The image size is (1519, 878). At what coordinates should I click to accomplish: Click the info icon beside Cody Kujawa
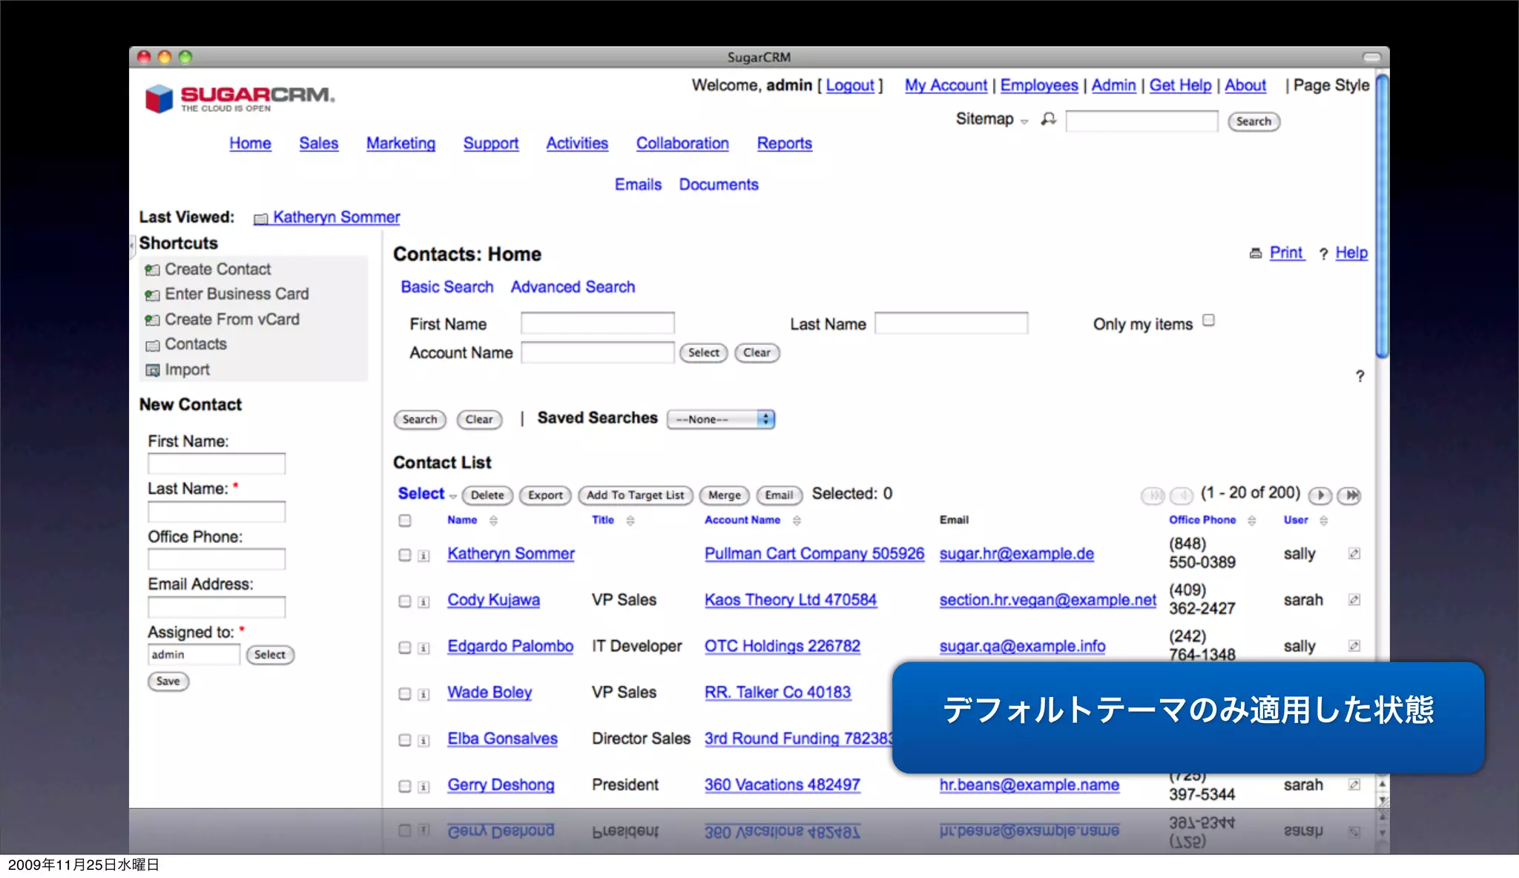424,601
